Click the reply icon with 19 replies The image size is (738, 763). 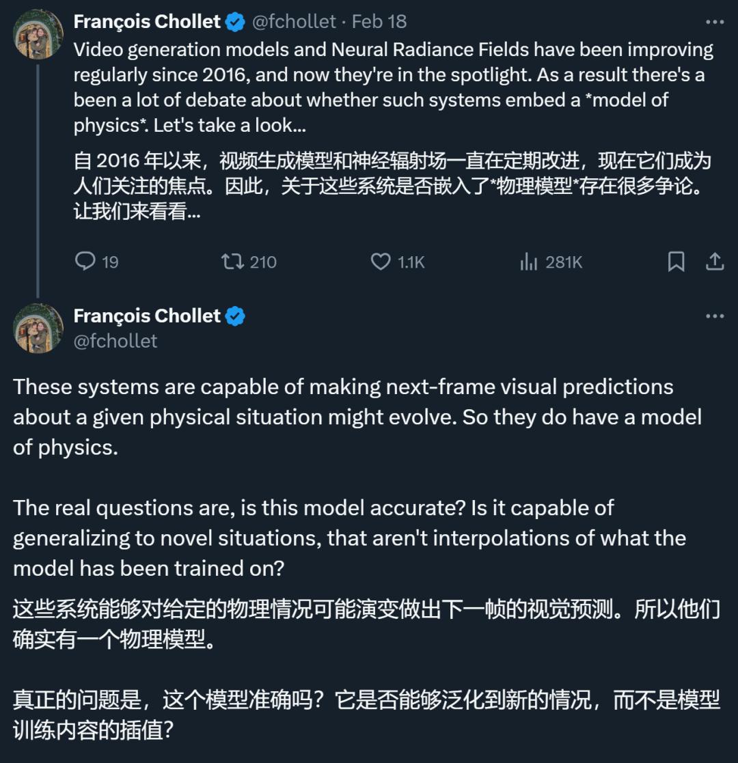(85, 262)
